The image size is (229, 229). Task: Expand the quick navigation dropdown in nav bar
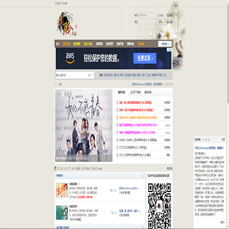(x=165, y=44)
